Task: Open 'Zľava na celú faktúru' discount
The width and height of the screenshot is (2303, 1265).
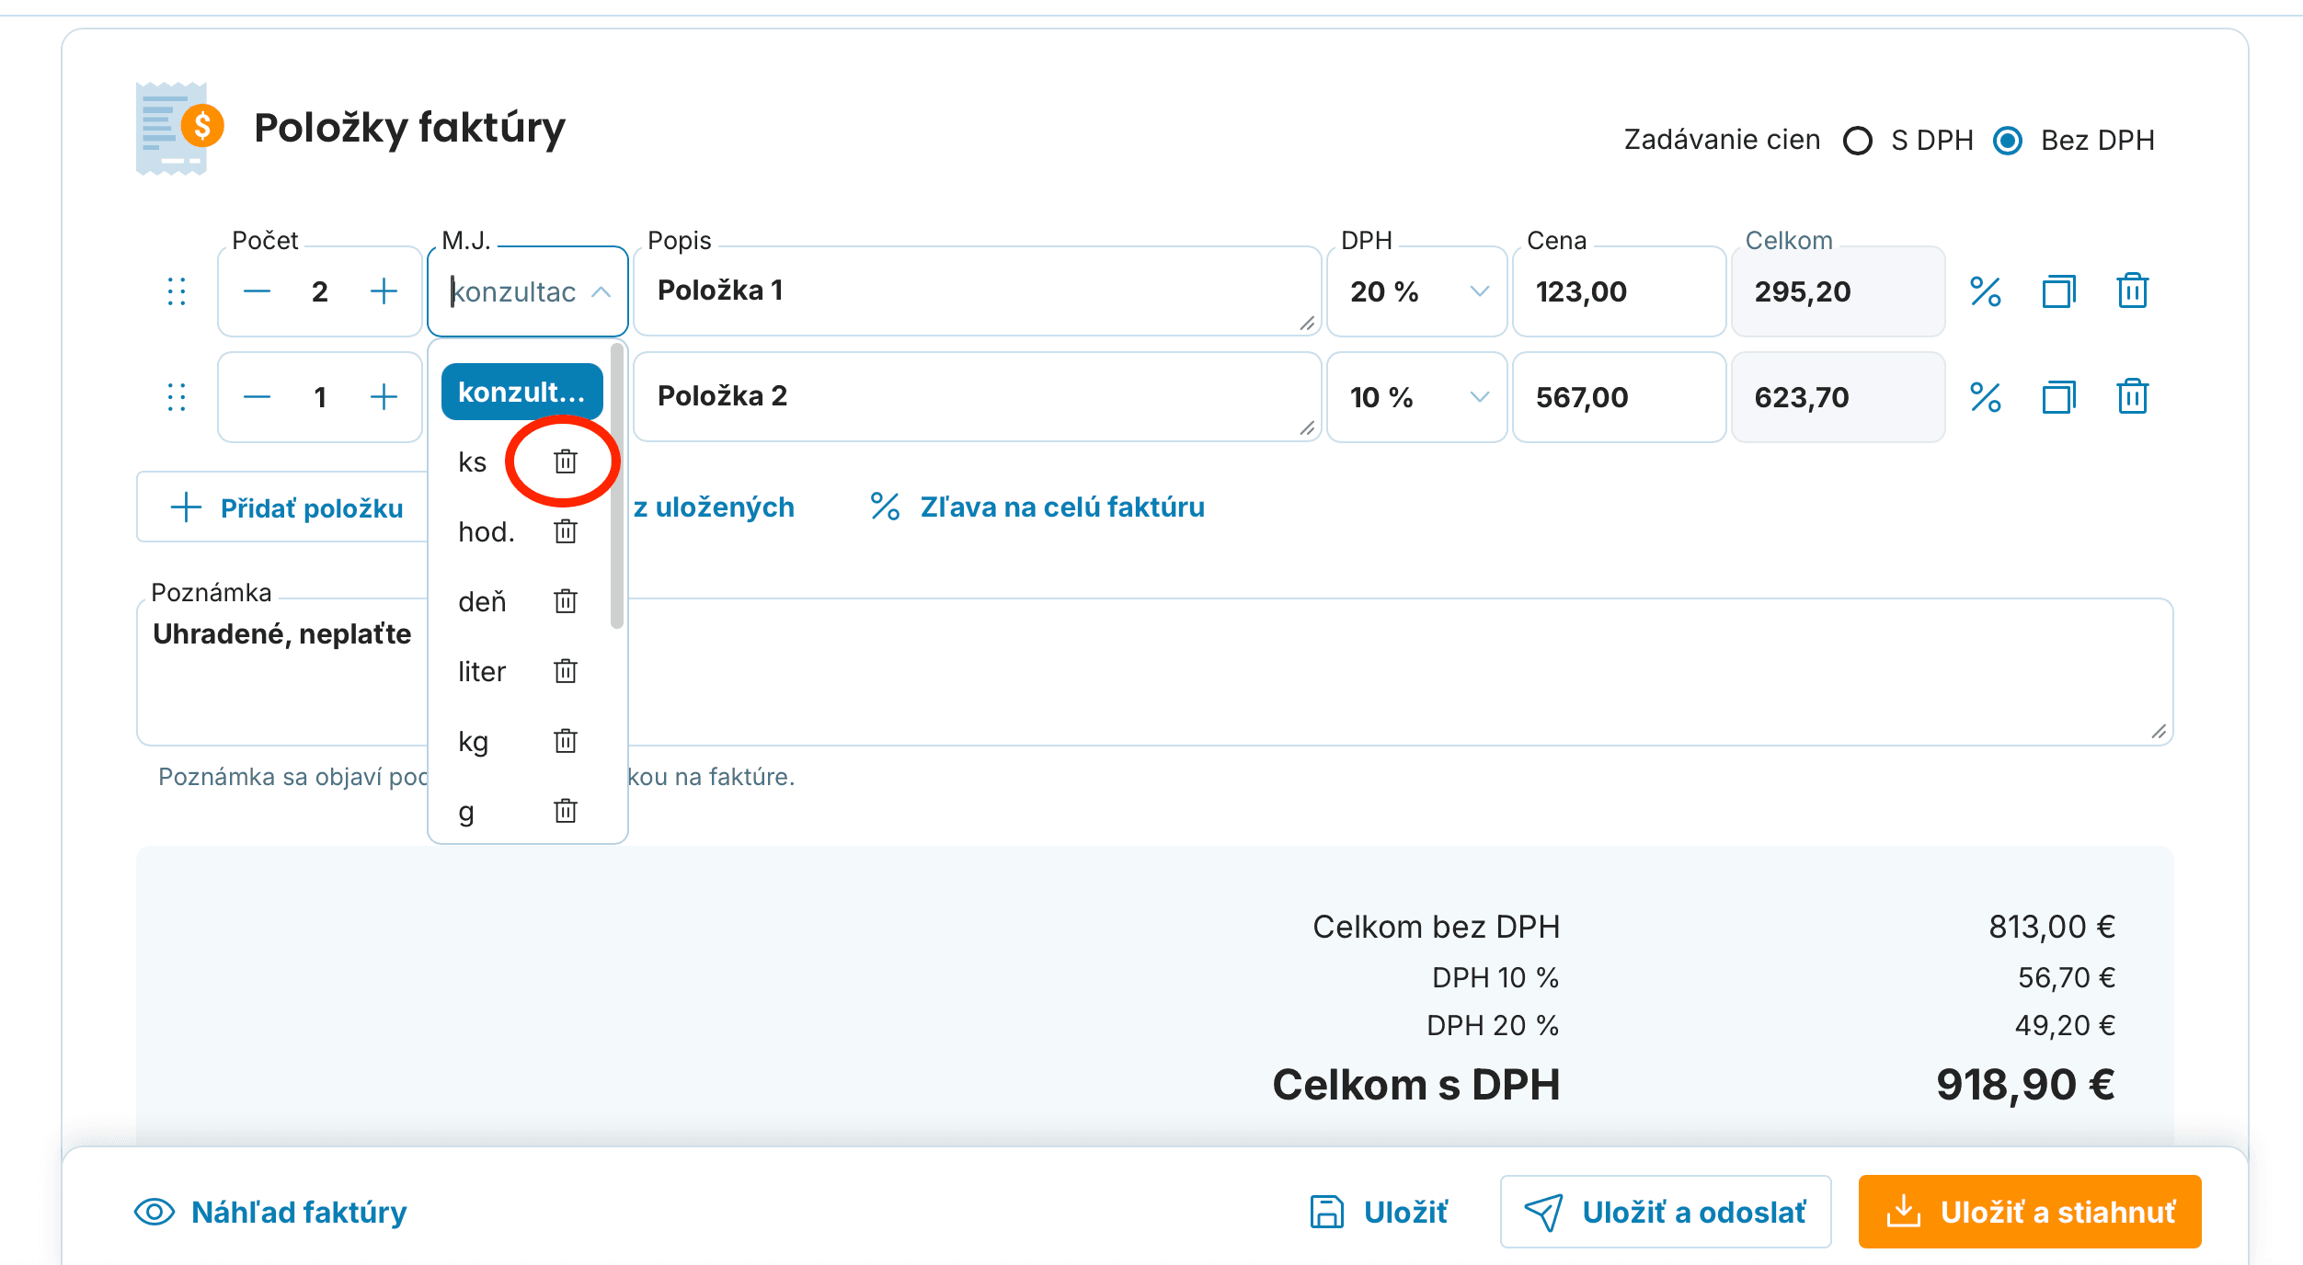Action: click(1037, 507)
